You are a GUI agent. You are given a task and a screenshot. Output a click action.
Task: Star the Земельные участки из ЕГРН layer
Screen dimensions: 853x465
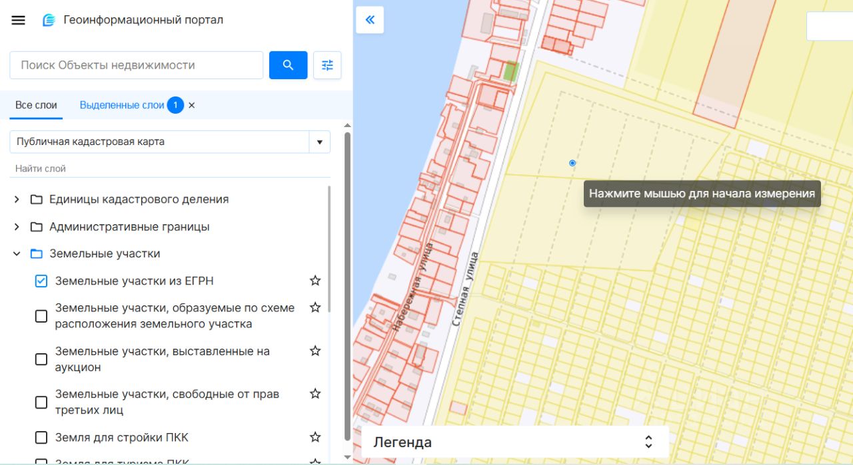[315, 281]
